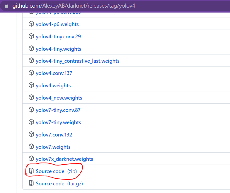Download yolov7-tiny.conv.87 asset
This screenshot has height=193, width=230.
point(58,110)
